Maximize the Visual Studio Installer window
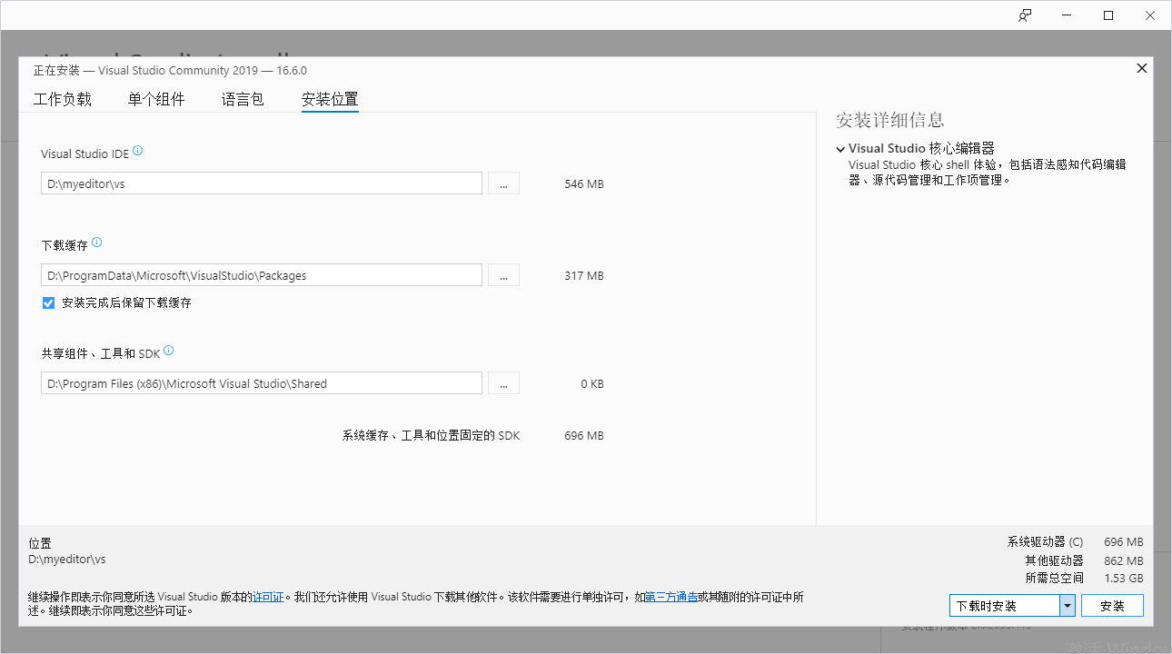 pyautogui.click(x=1108, y=15)
